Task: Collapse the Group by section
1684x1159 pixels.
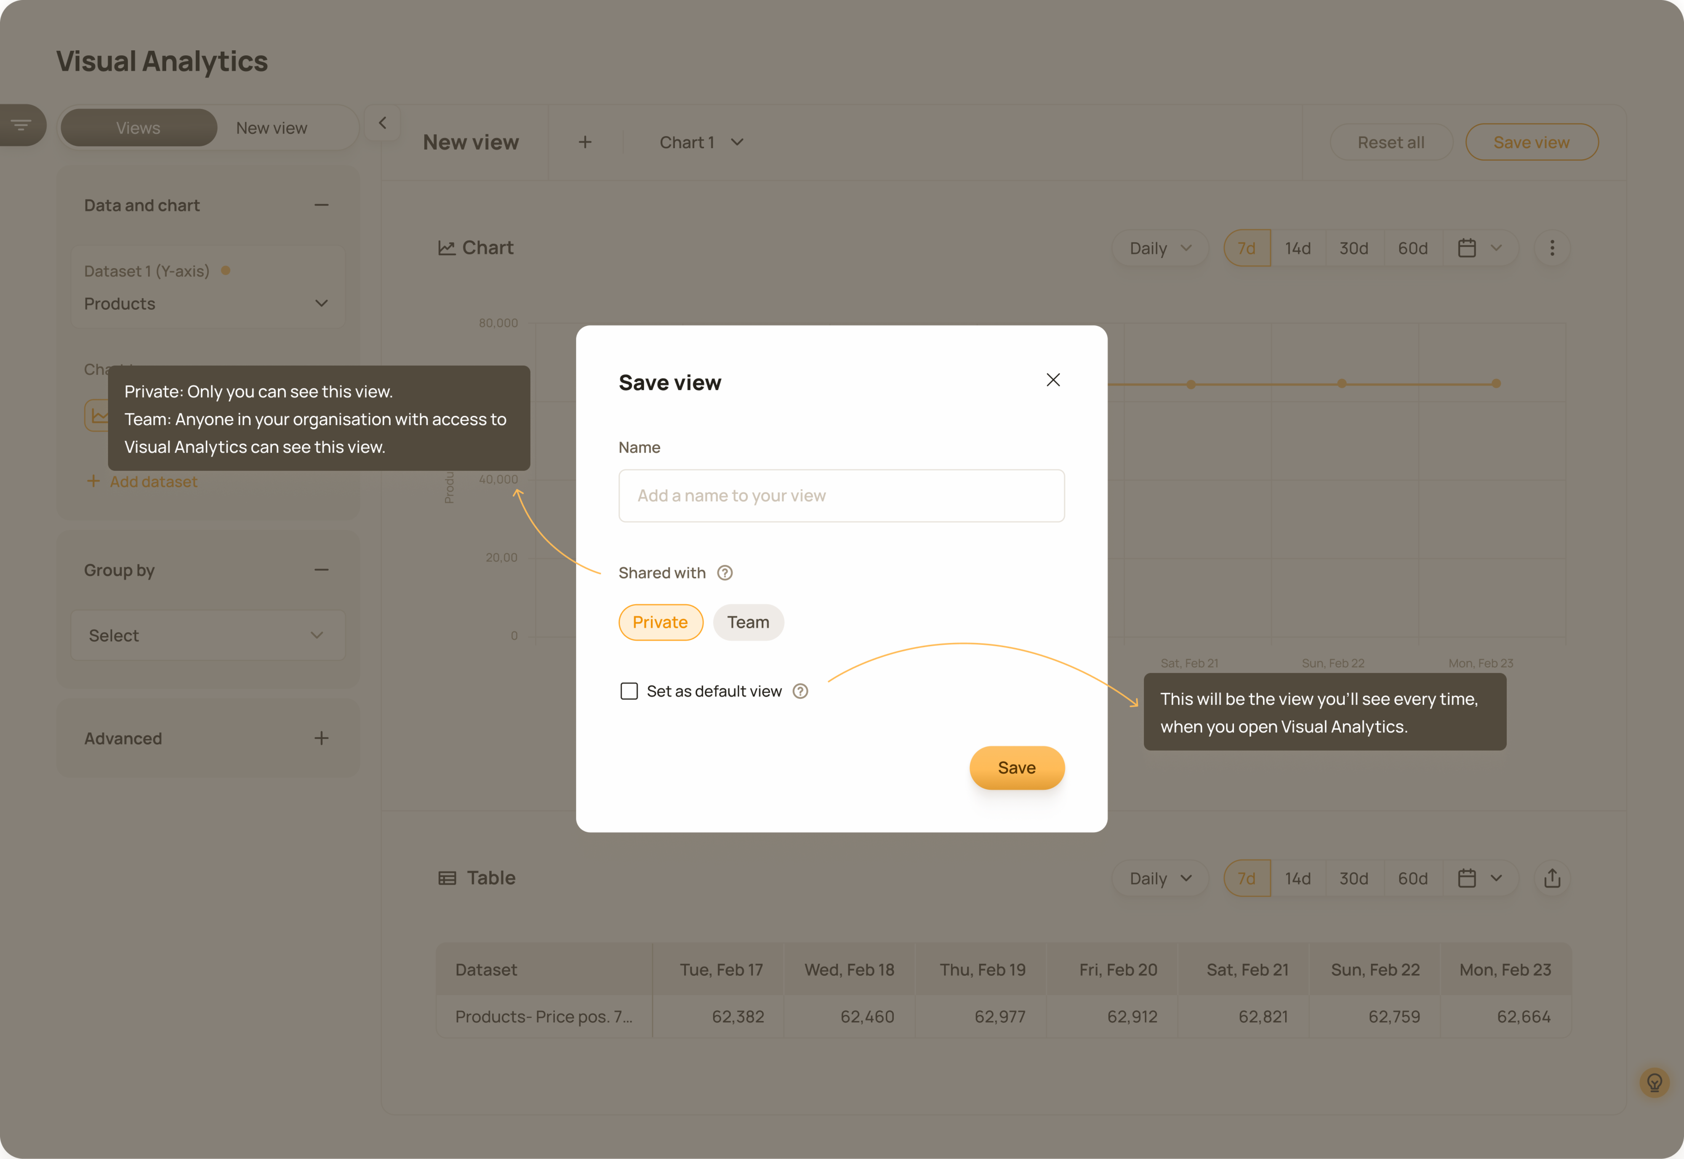Action: tap(322, 570)
